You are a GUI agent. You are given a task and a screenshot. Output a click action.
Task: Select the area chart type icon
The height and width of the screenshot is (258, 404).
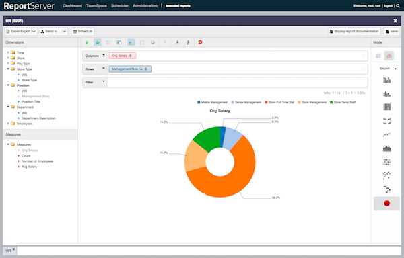[386, 148]
